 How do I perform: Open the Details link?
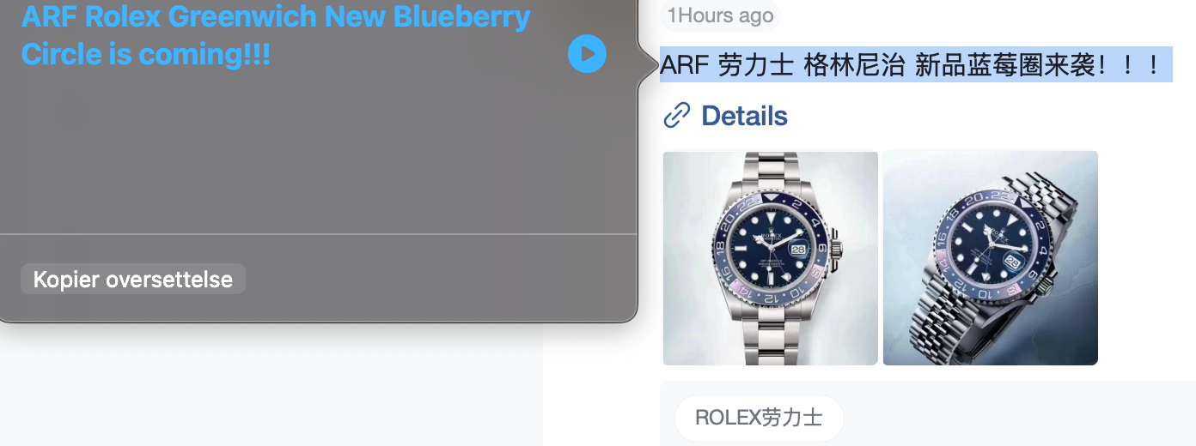point(744,115)
